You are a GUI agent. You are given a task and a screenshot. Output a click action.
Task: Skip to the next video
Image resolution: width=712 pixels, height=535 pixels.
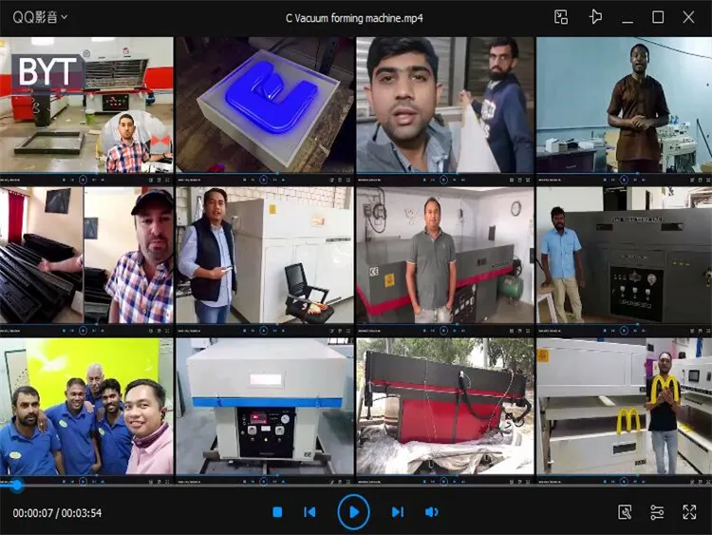click(x=398, y=512)
